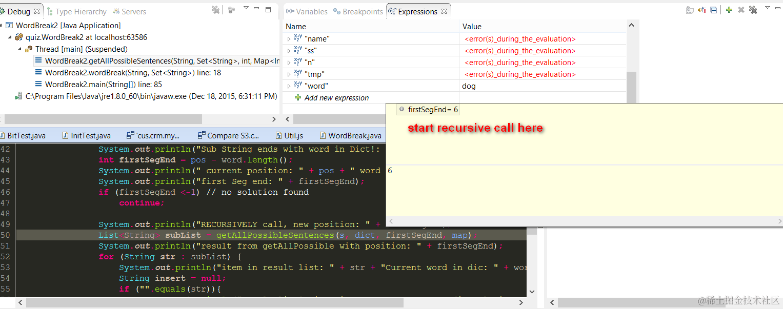Click the Java application icon beside WordBreak2

pos(9,26)
